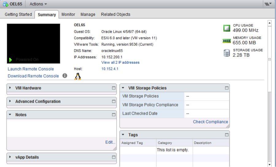276x167 pixels.
Task: Maximize the Notes panel icon
Action: 114,115
